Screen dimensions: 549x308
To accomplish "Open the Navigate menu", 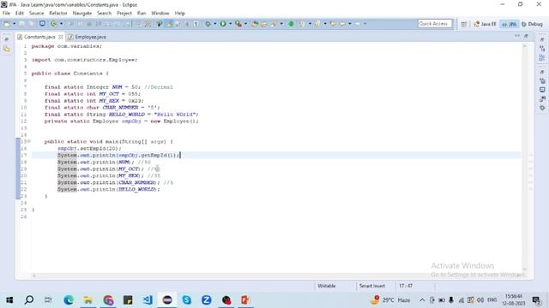I will [82, 14].
